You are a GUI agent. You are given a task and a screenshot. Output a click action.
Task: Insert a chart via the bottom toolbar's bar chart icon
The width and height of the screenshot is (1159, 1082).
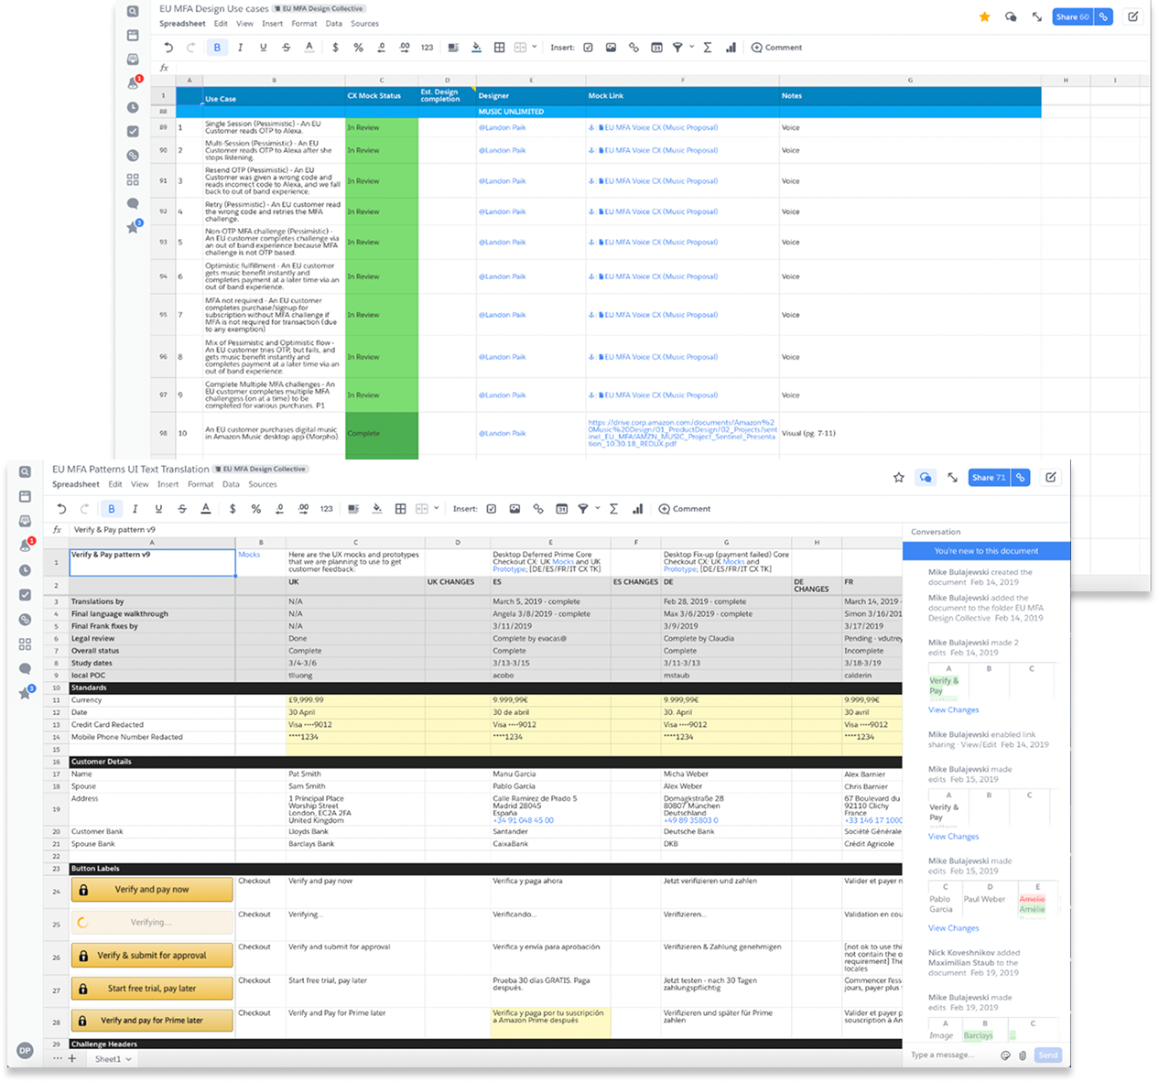[x=638, y=509]
